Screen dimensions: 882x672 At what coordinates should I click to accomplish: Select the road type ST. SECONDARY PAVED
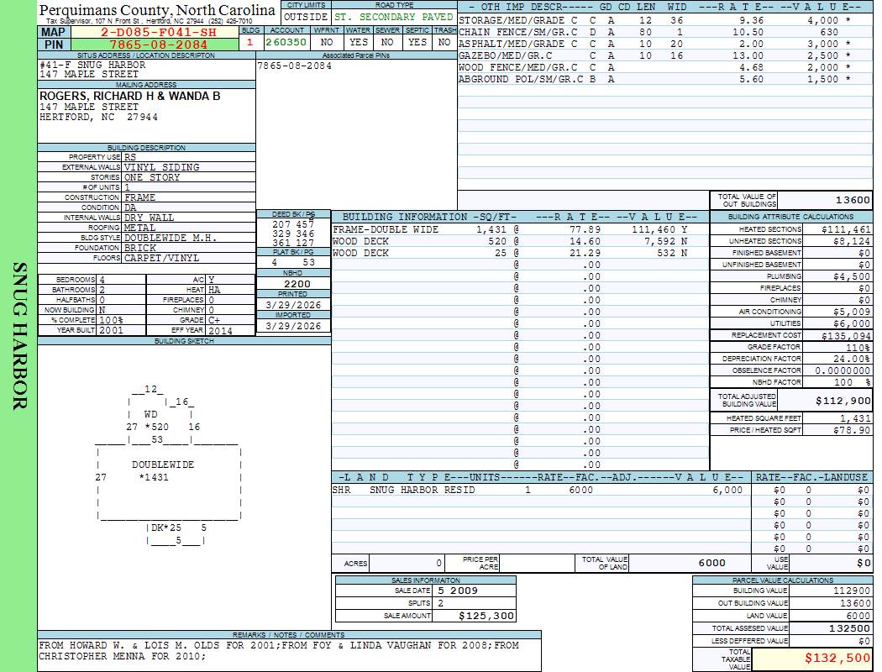[393, 17]
